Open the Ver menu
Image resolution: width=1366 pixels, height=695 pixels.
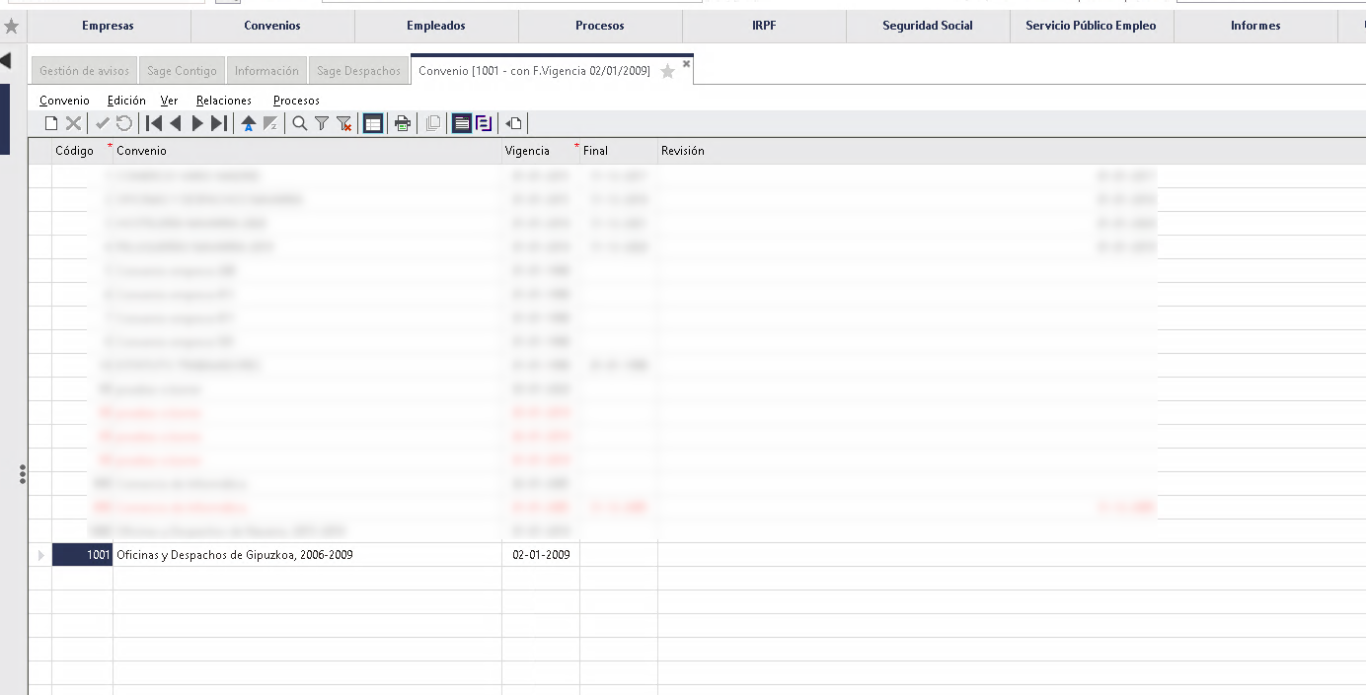click(169, 101)
